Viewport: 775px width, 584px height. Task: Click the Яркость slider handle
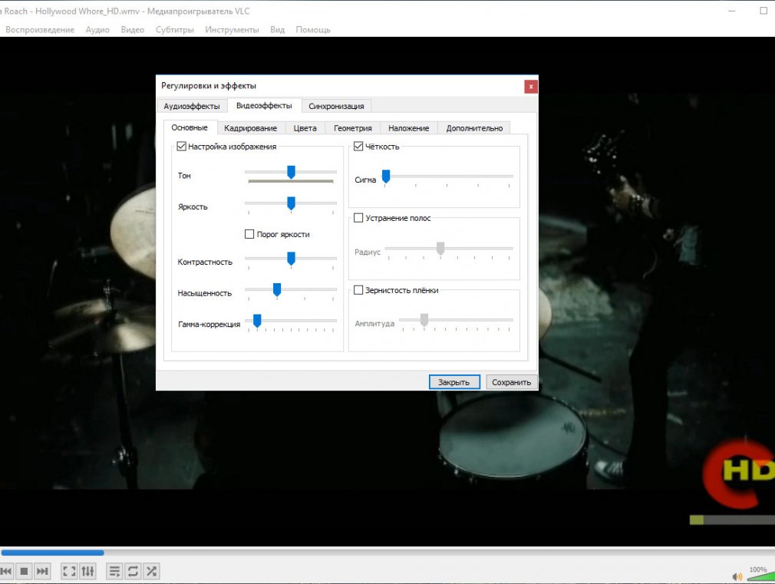click(x=291, y=203)
